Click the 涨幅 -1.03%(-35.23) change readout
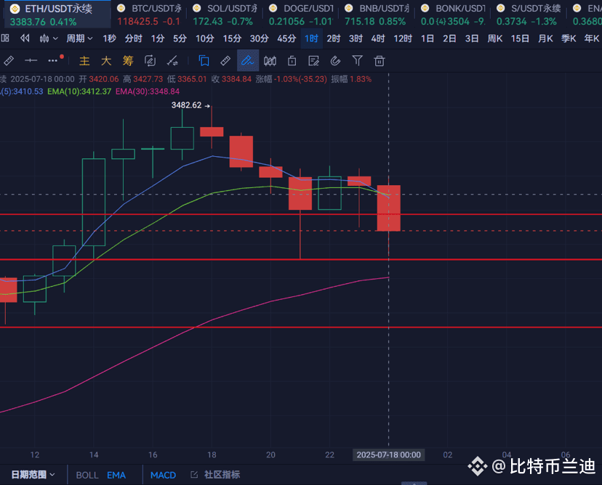Image resolution: width=602 pixels, height=485 pixels. pyautogui.click(x=292, y=79)
